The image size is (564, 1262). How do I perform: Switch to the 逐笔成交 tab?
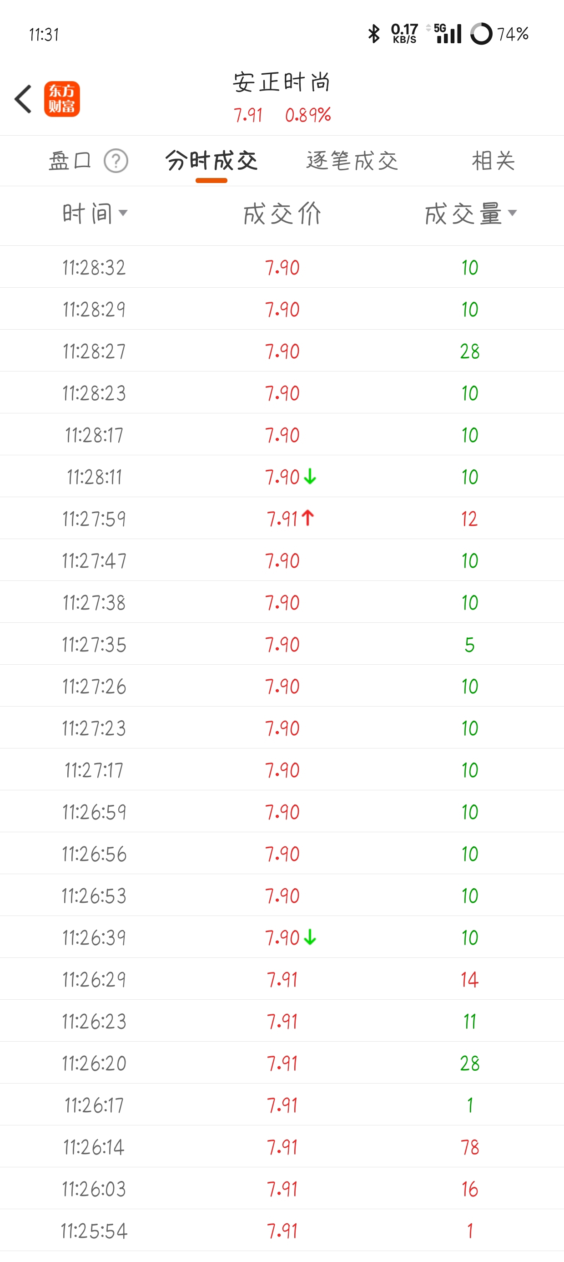pyautogui.click(x=352, y=161)
